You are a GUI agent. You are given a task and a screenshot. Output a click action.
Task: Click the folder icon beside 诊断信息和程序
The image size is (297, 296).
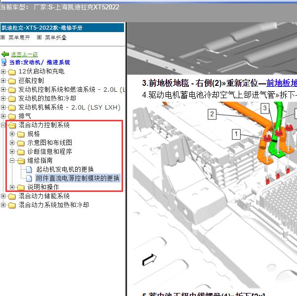[21, 152]
